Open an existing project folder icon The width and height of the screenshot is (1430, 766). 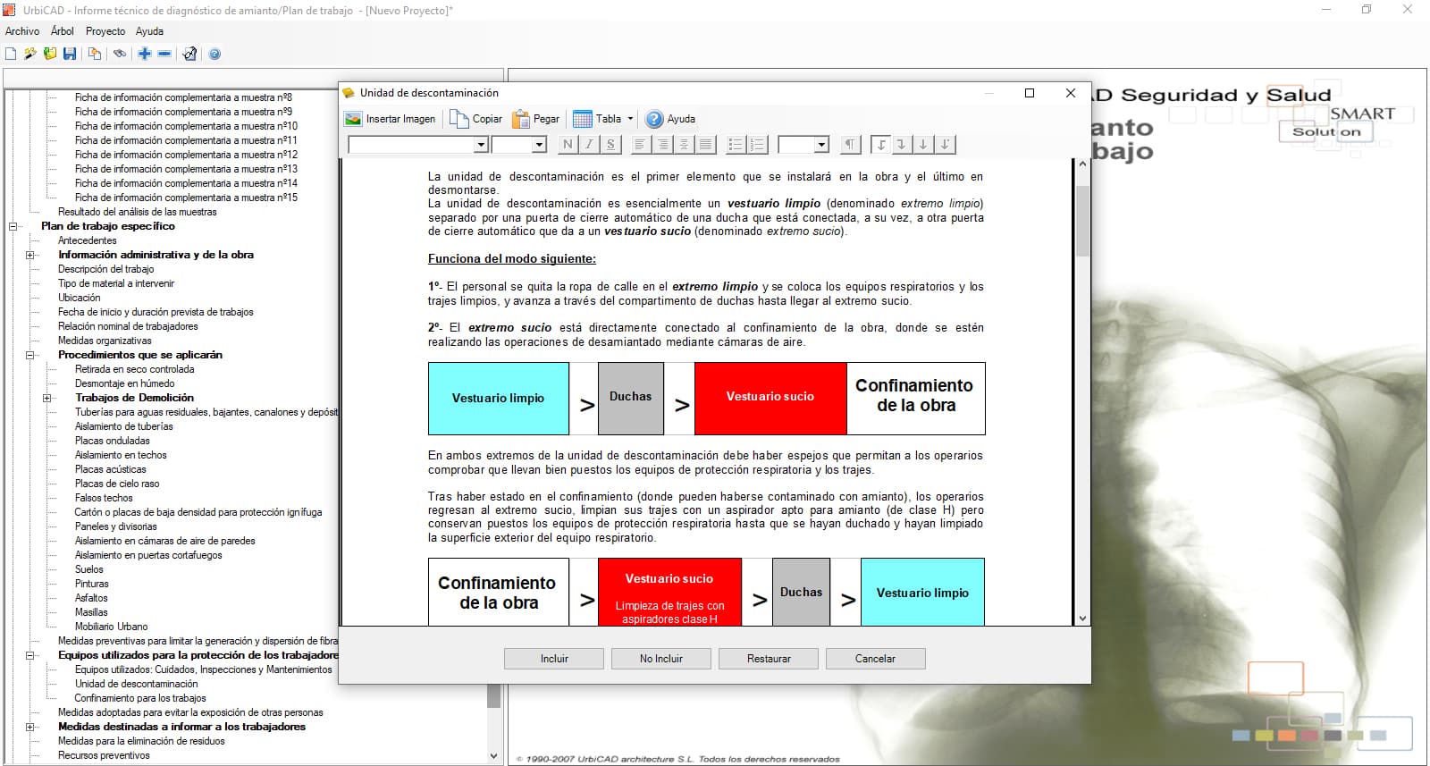tap(50, 54)
